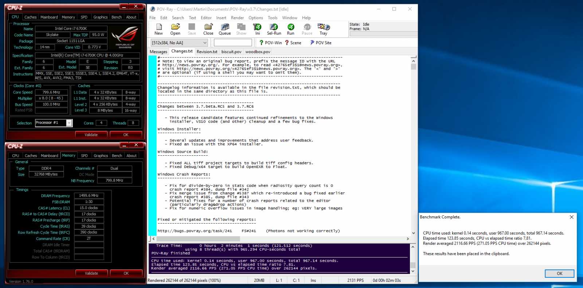The width and height of the screenshot is (583, 288).
Task: Open the Search menu
Action: pyautogui.click(x=178, y=18)
